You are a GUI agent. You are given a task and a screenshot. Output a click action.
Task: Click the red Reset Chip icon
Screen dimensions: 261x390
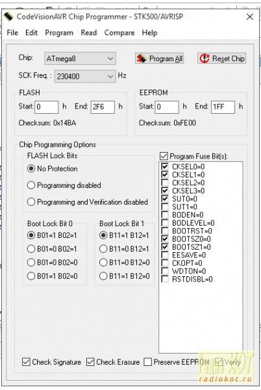205,58
